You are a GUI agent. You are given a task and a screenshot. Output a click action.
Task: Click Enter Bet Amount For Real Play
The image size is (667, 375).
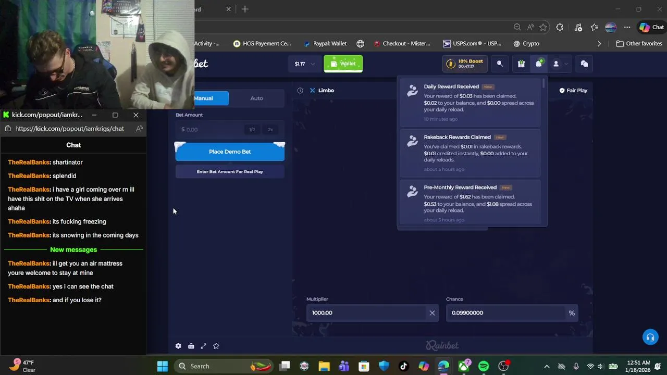pos(230,171)
